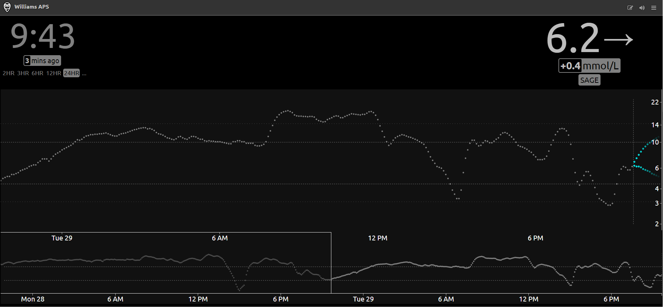Expand more time ranges via ellipsis
This screenshot has height=307, width=663.
pos(84,73)
